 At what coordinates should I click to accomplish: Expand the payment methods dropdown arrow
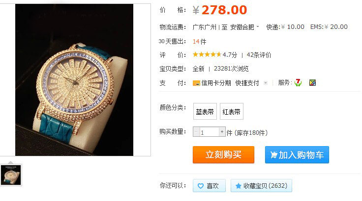pyautogui.click(x=266, y=83)
